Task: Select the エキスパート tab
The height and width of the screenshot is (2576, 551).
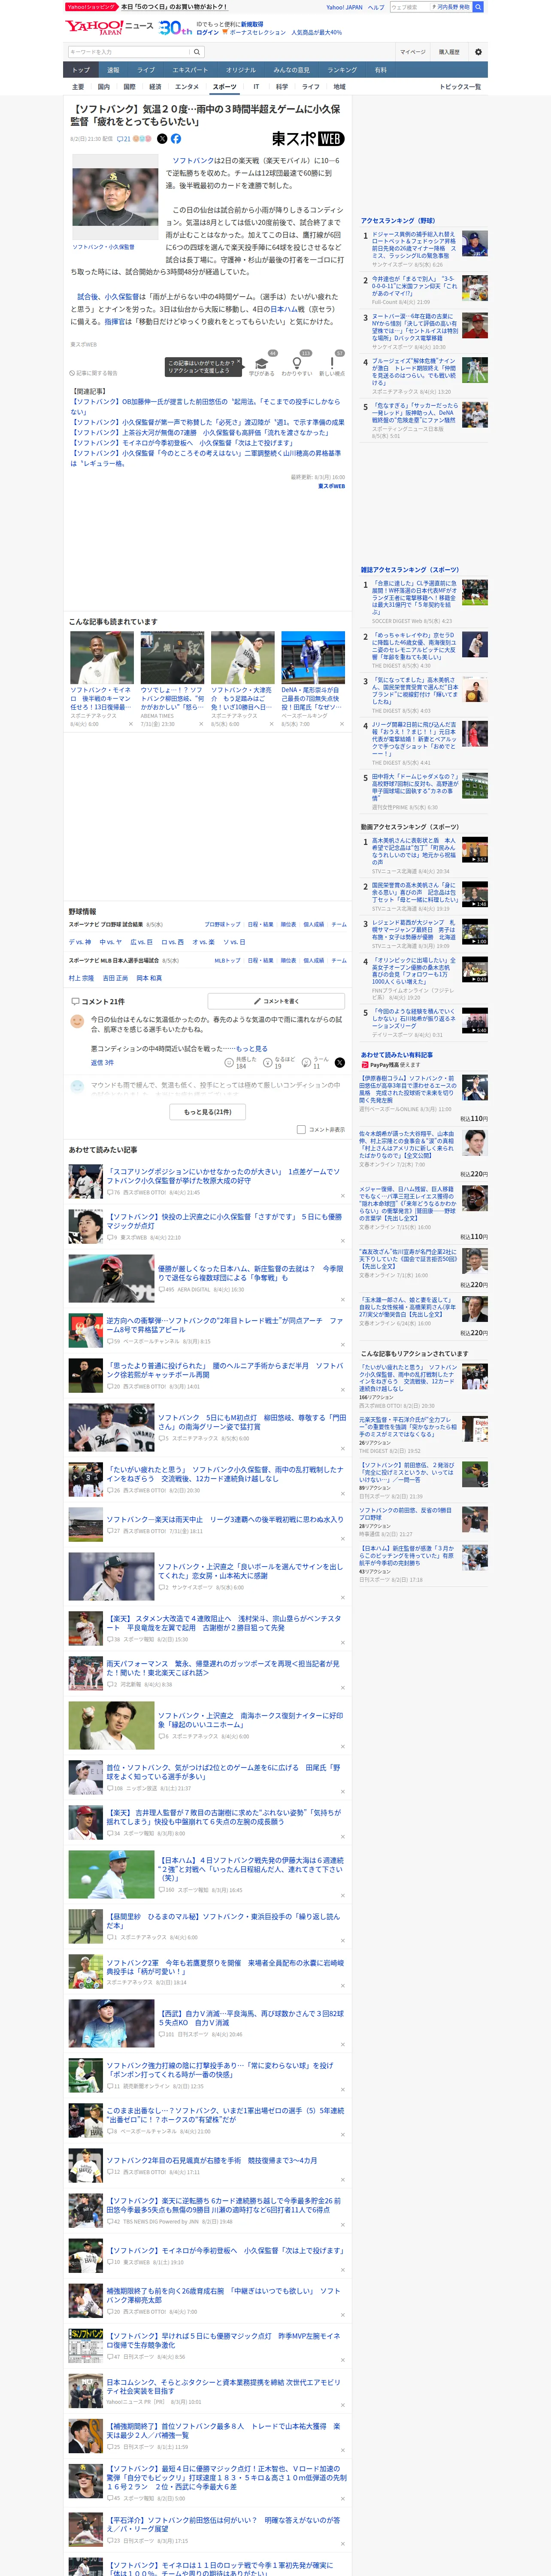Action: pyautogui.click(x=190, y=70)
